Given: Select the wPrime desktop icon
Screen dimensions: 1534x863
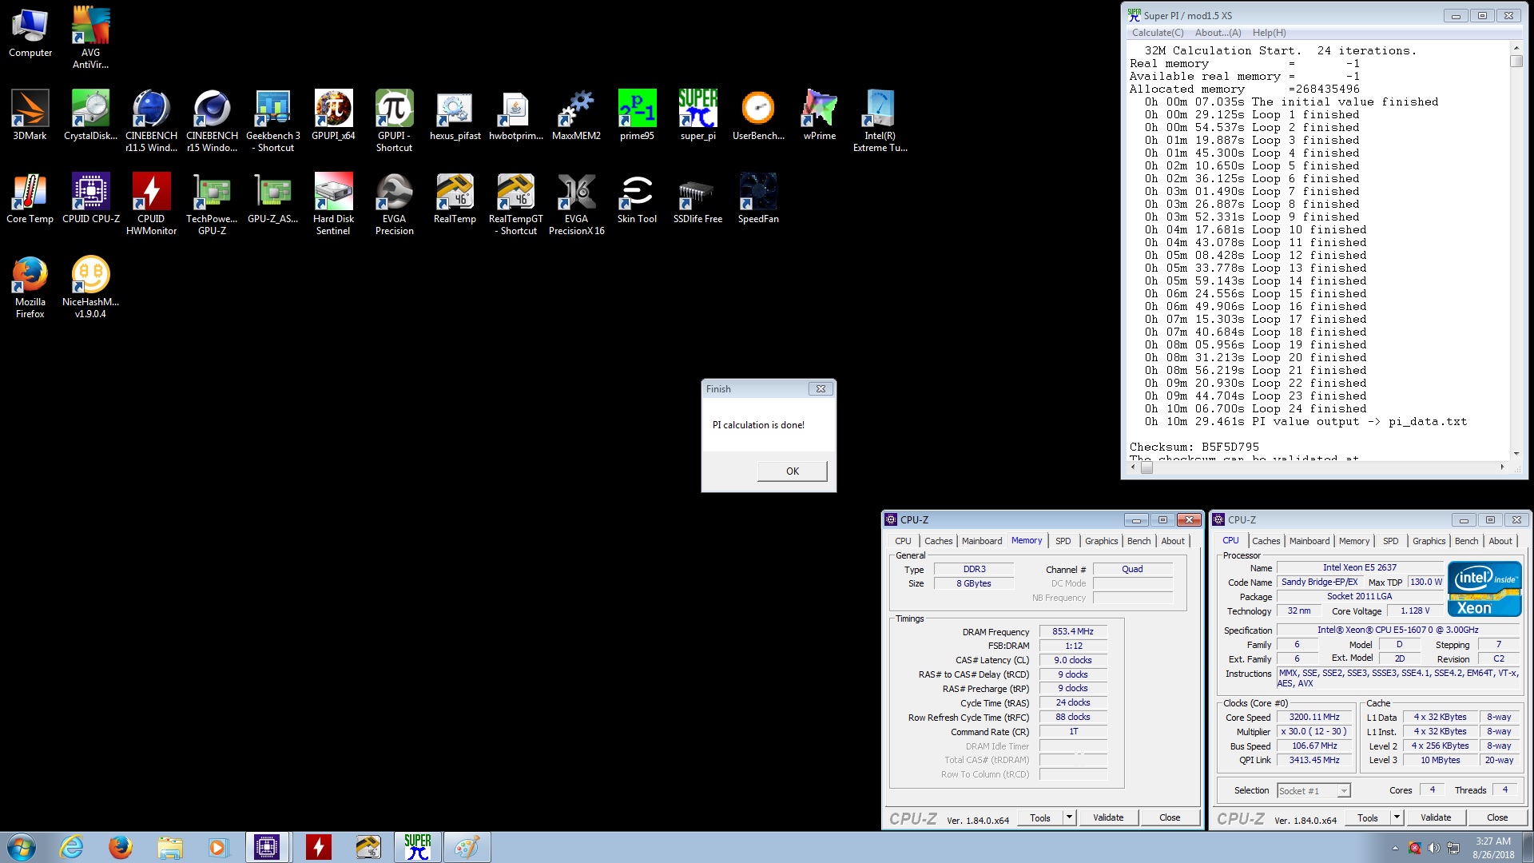Looking at the screenshot, I should 819,116.
